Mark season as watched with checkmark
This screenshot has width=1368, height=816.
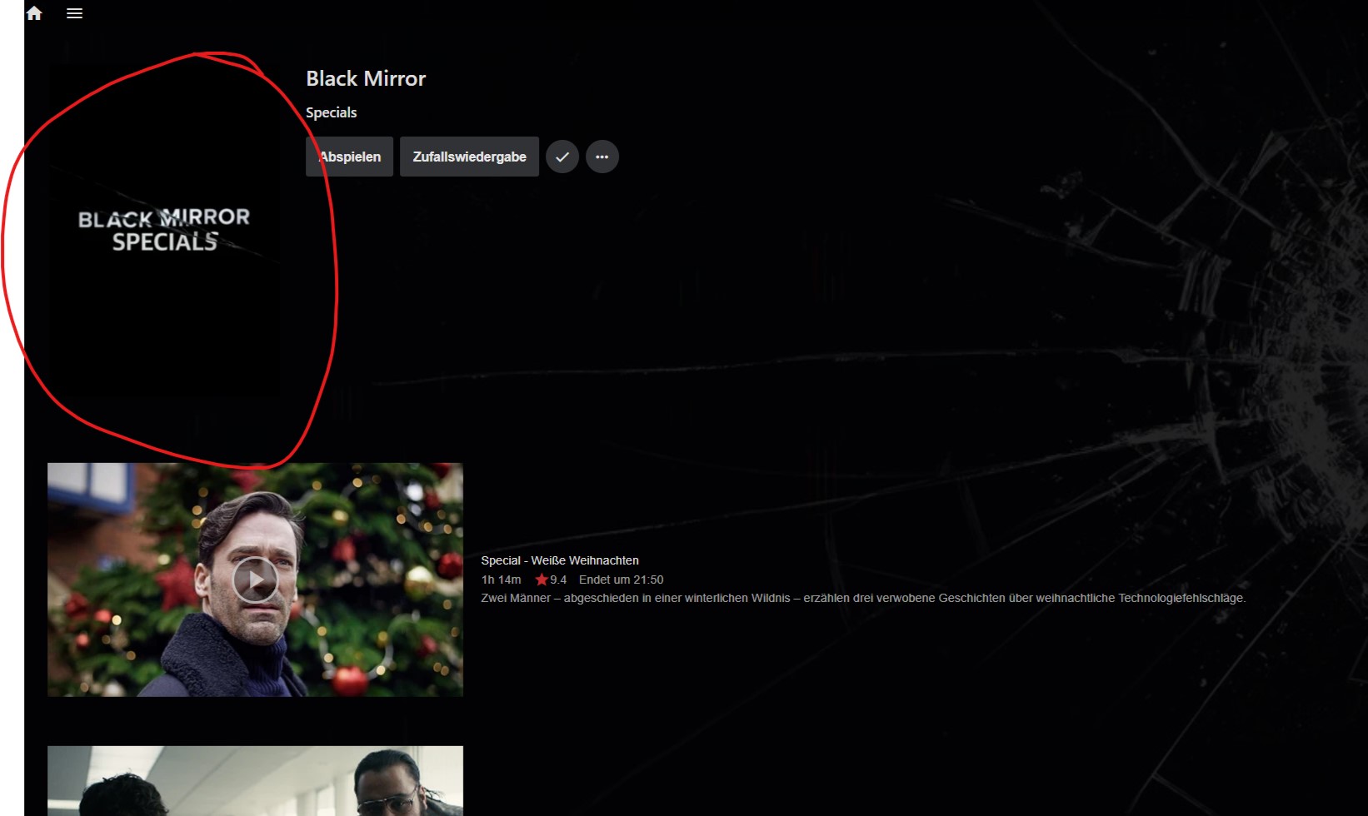pyautogui.click(x=562, y=157)
